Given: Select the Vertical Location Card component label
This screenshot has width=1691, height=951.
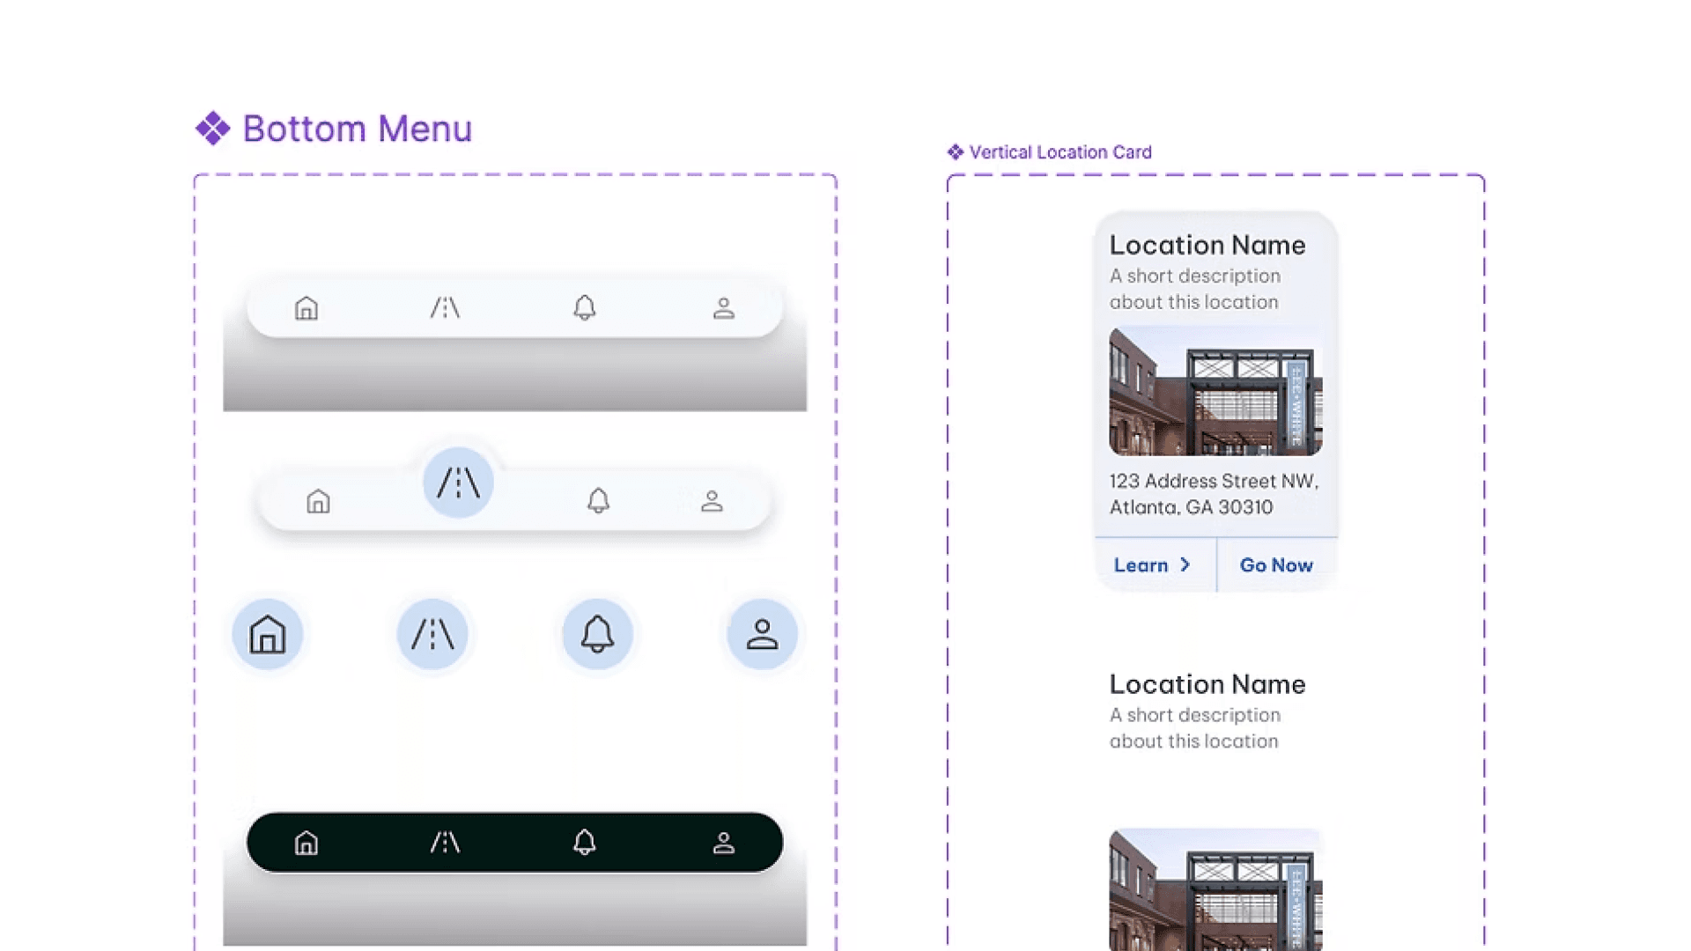Looking at the screenshot, I should tap(1060, 152).
